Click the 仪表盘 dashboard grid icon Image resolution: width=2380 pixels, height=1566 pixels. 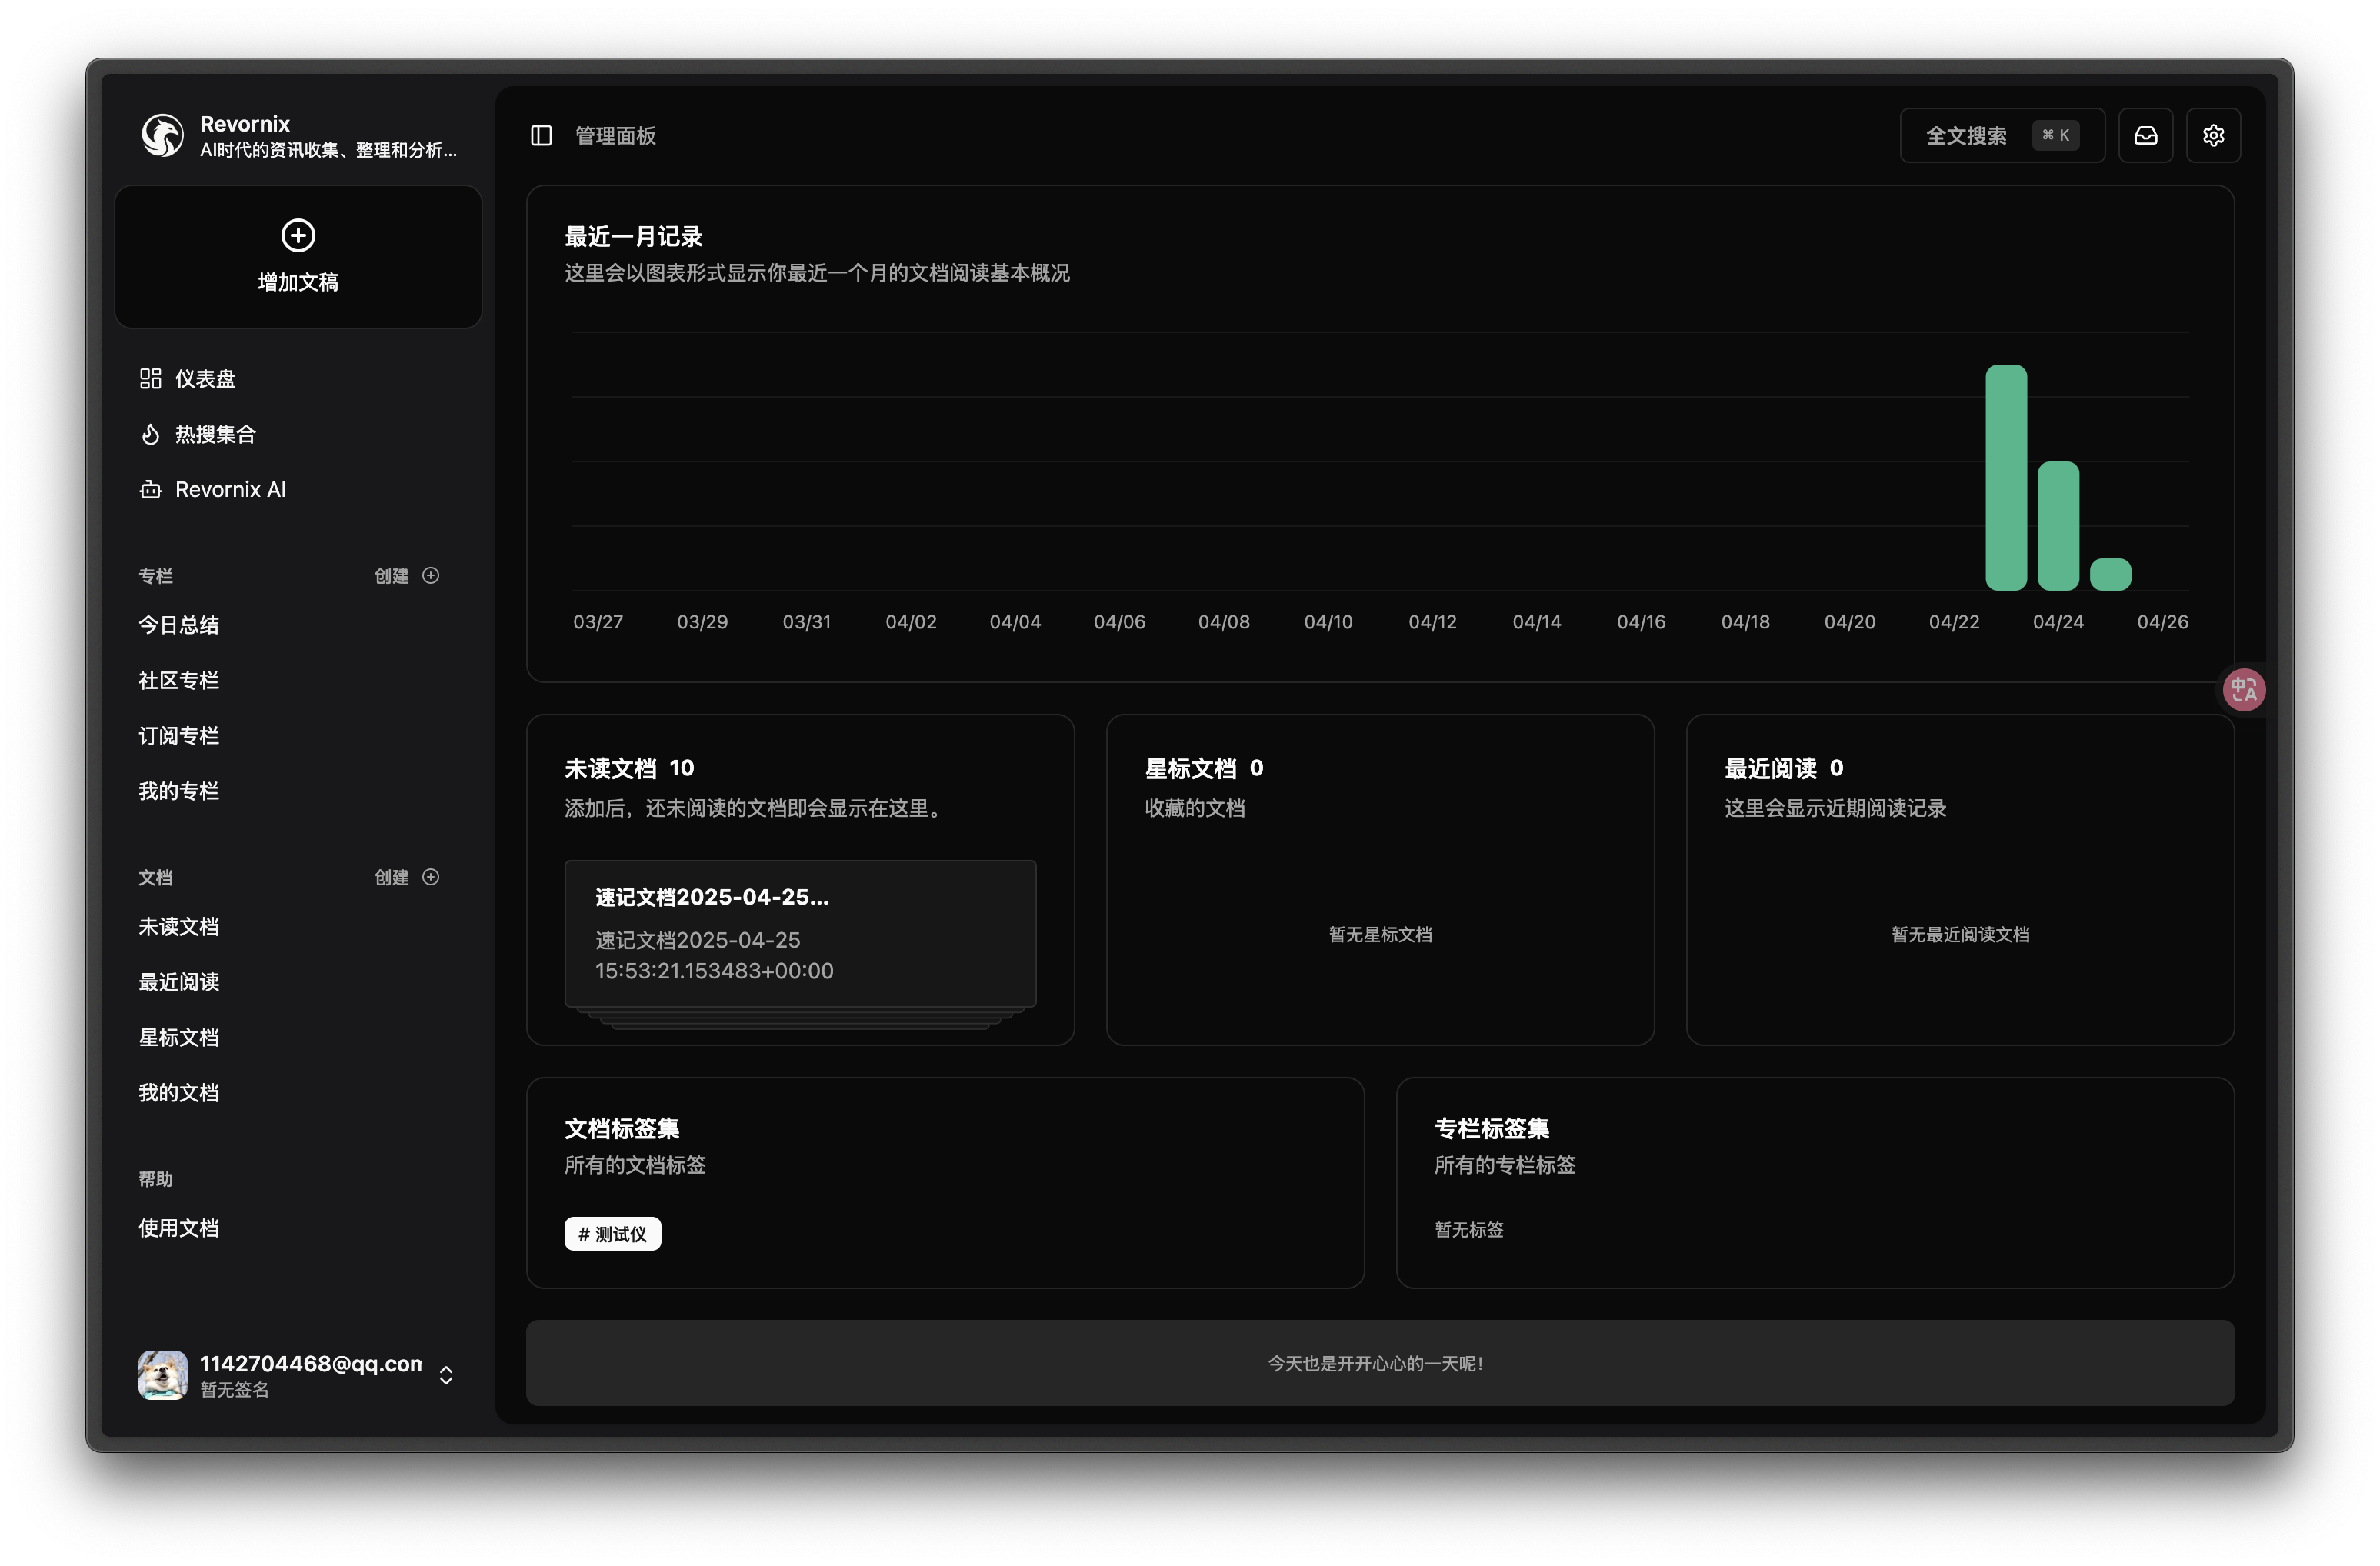(150, 378)
